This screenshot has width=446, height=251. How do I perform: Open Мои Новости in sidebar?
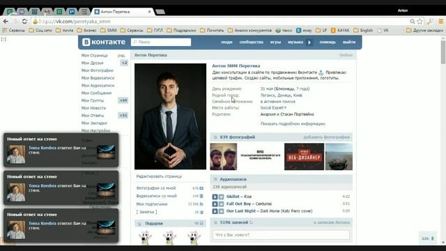pos(93,108)
